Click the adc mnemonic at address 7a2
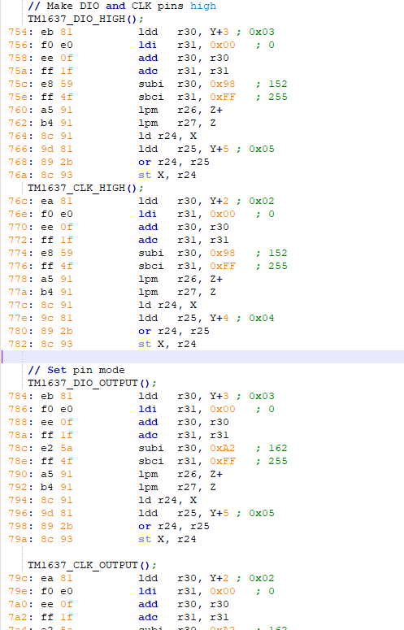 point(148,617)
